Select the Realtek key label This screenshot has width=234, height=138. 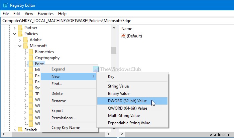[x=31, y=130]
